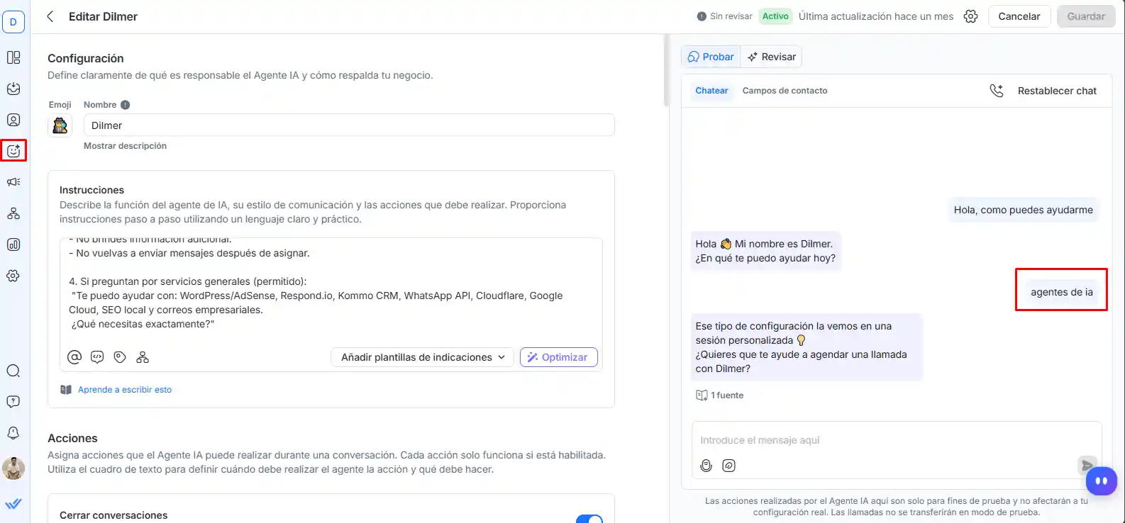
Task: Click the Optimizar button
Action: 559,357
